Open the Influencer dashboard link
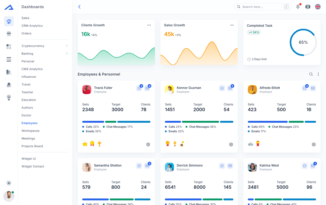 pos(29,77)
